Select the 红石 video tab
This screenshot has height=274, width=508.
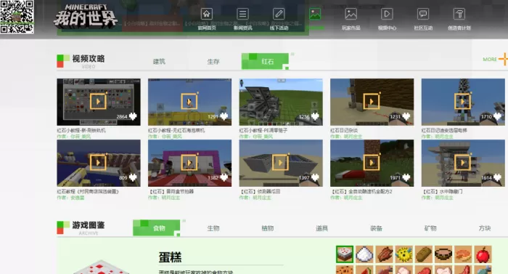(265, 61)
